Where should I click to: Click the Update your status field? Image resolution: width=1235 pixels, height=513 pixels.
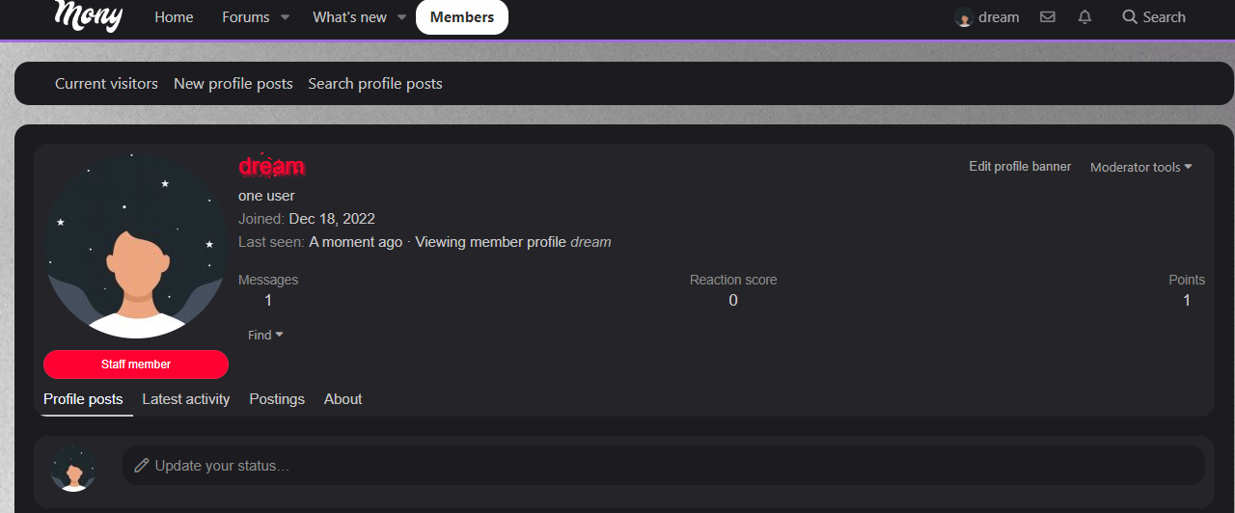coord(663,466)
